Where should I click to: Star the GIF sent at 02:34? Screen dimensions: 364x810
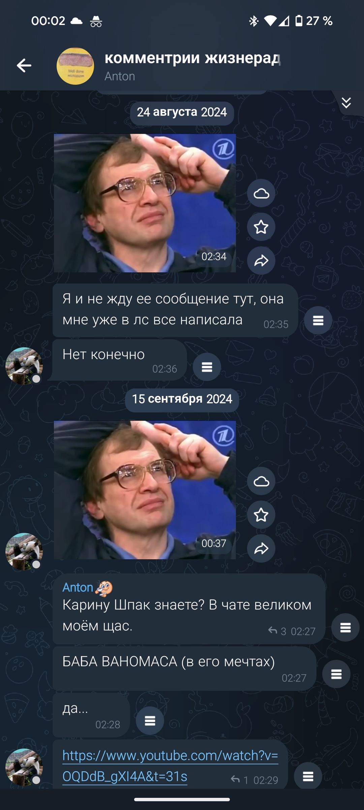(261, 227)
